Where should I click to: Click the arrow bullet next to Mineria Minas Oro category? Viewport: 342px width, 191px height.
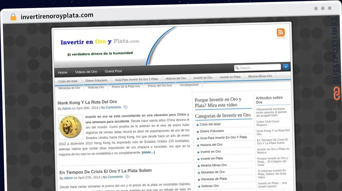[x=198, y=166]
